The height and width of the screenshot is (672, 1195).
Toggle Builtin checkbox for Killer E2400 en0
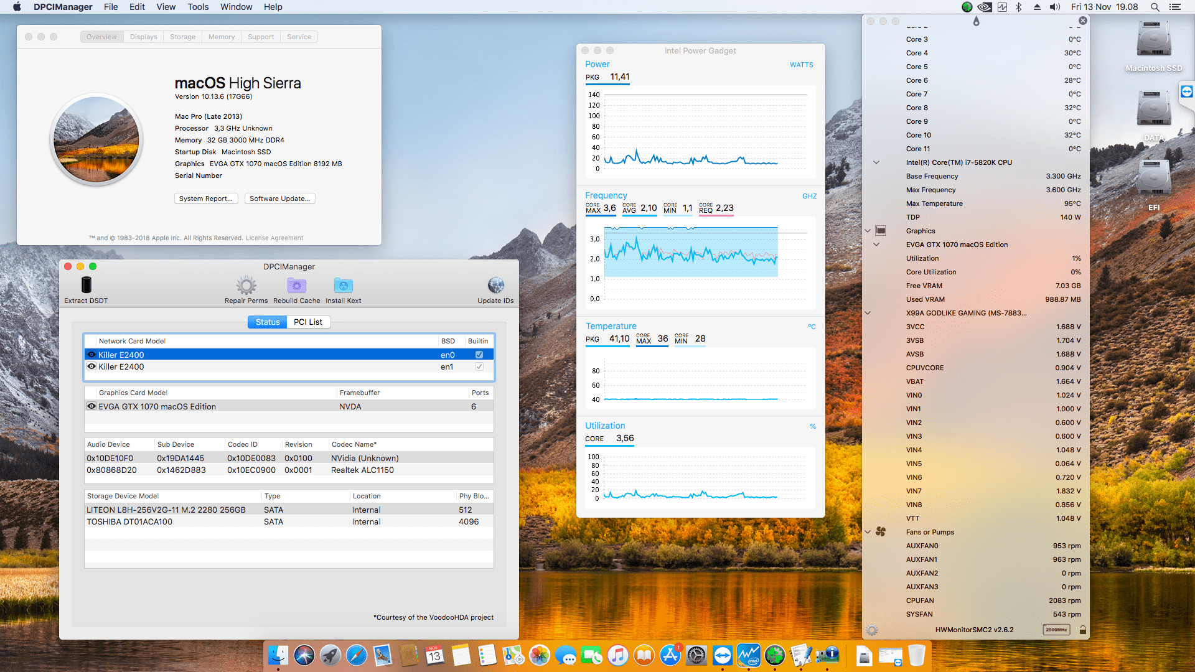[479, 355]
